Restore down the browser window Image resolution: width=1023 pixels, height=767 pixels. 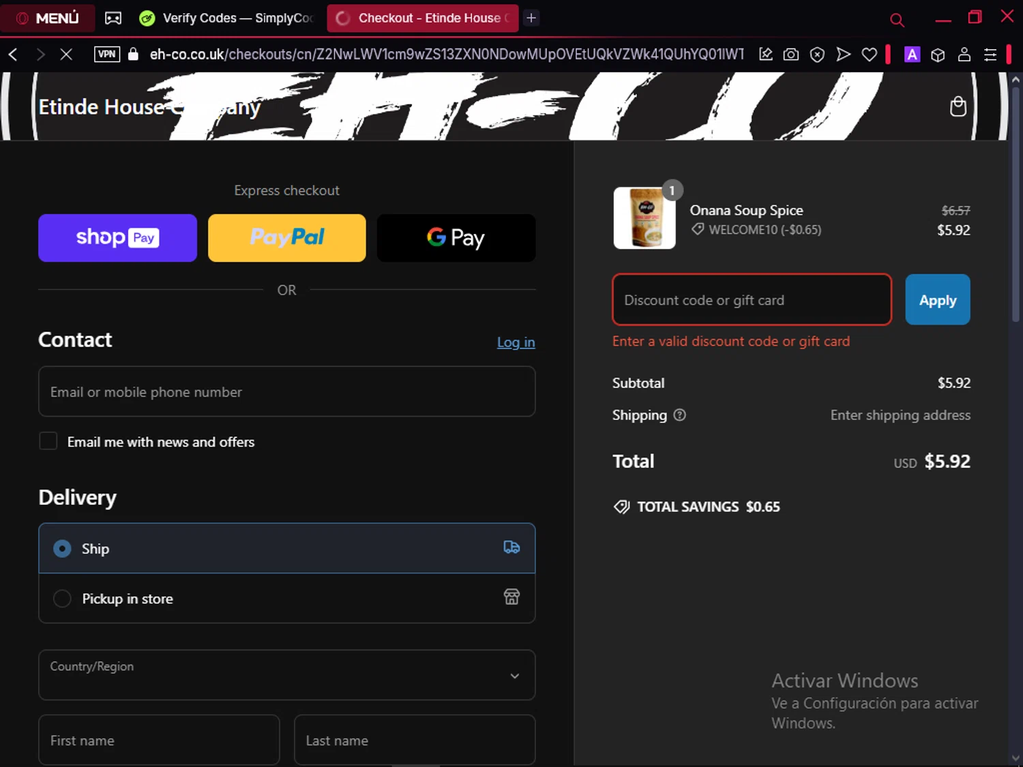click(x=975, y=18)
